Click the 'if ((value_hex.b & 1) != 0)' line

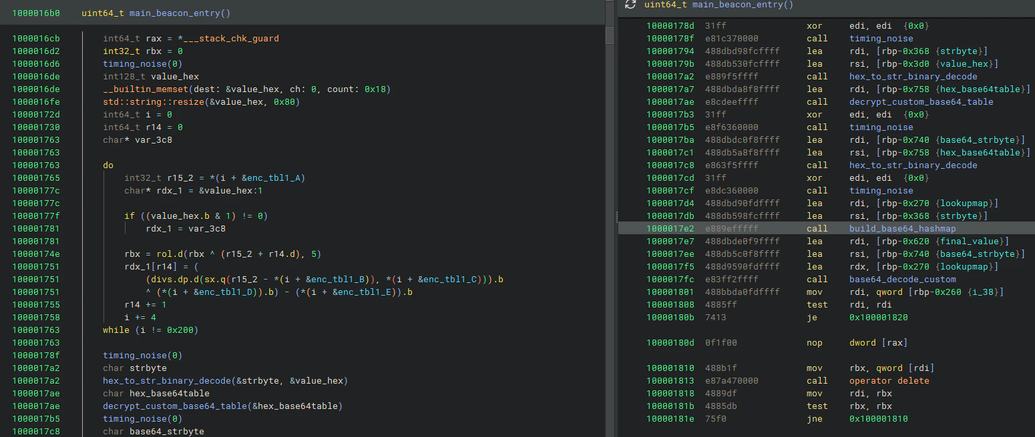[196, 216]
